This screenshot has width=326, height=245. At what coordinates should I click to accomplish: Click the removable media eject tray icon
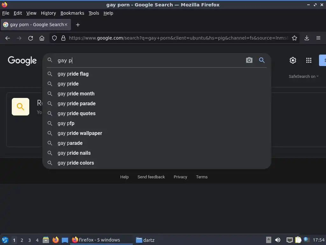click(269, 240)
